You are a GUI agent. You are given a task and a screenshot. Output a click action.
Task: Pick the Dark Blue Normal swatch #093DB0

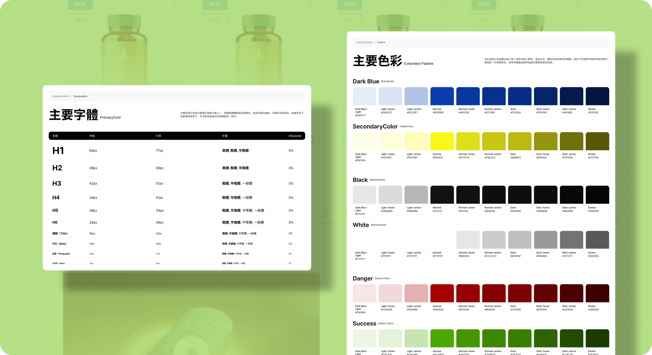tap(442, 96)
